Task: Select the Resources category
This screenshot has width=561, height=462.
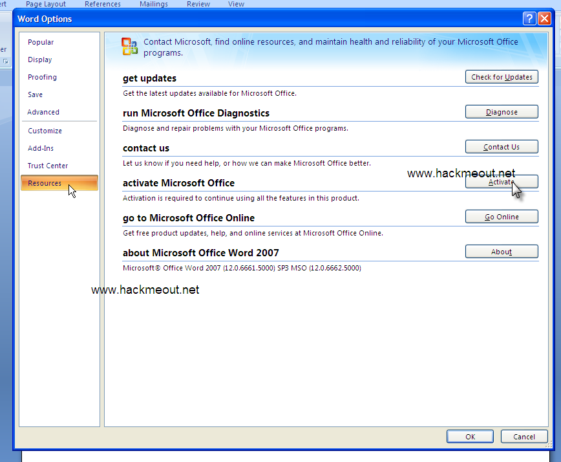Action: click(59, 183)
